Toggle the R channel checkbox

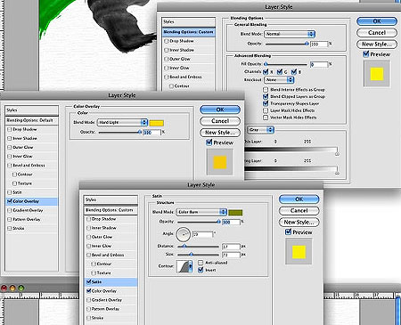pyautogui.click(x=266, y=71)
